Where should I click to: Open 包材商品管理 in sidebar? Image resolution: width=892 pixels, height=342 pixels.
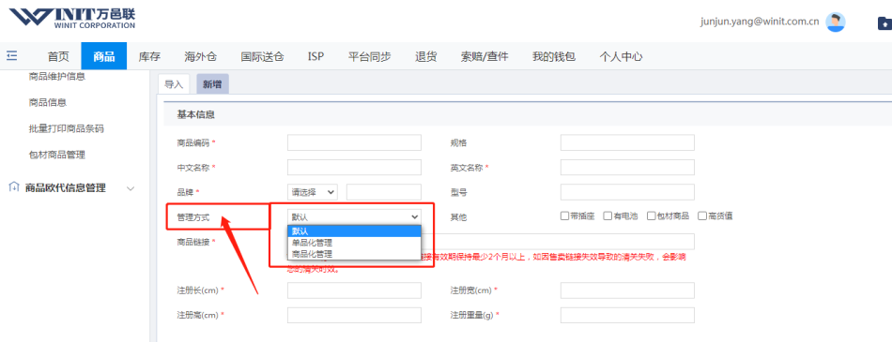tap(57, 155)
